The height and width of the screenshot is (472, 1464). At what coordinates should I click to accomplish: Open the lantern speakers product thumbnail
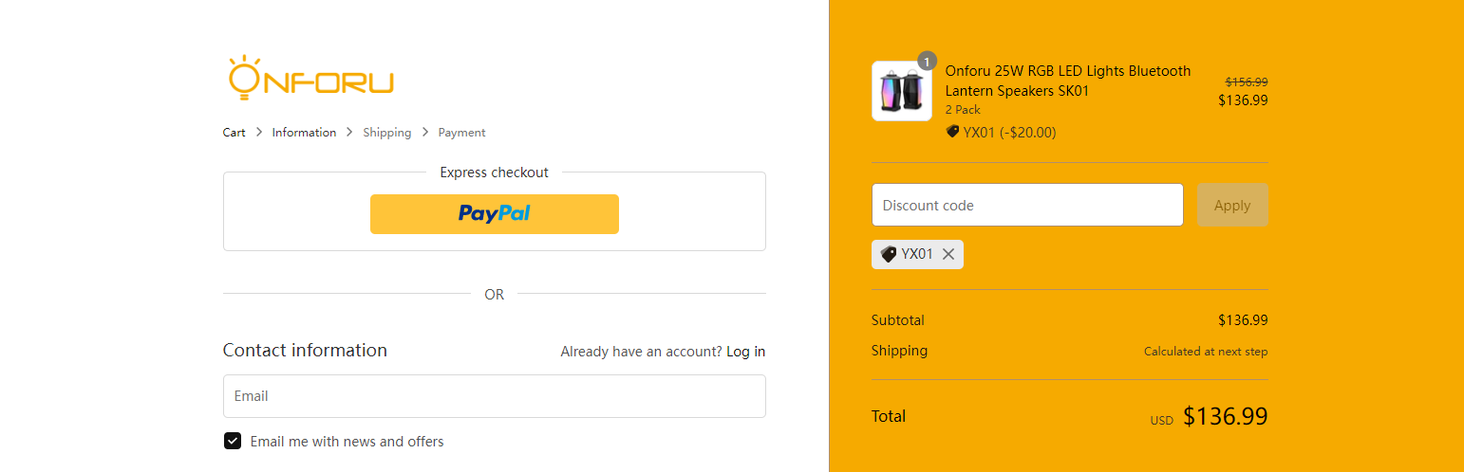point(902,91)
